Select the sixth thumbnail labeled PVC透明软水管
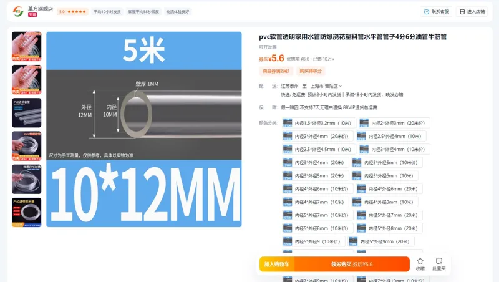The height and width of the screenshot is (282, 499). click(27, 212)
